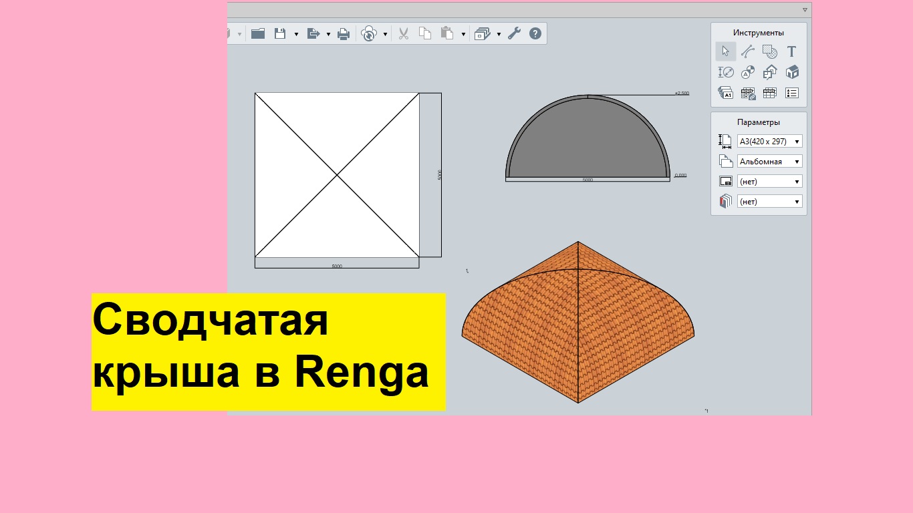Viewport: 913px width, 513px height.
Task: Select the 3D building model view tool
Action: 792,72
